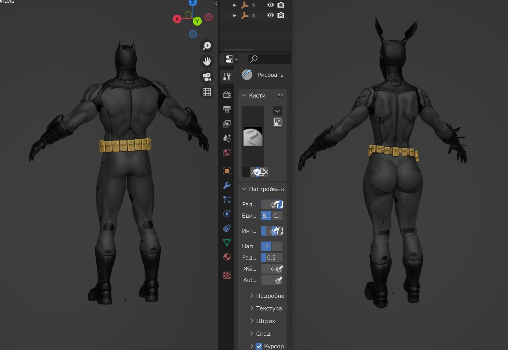This screenshot has height=350, width=508.
Task: Set brush direction to subtract with minus
Action: click(277, 246)
